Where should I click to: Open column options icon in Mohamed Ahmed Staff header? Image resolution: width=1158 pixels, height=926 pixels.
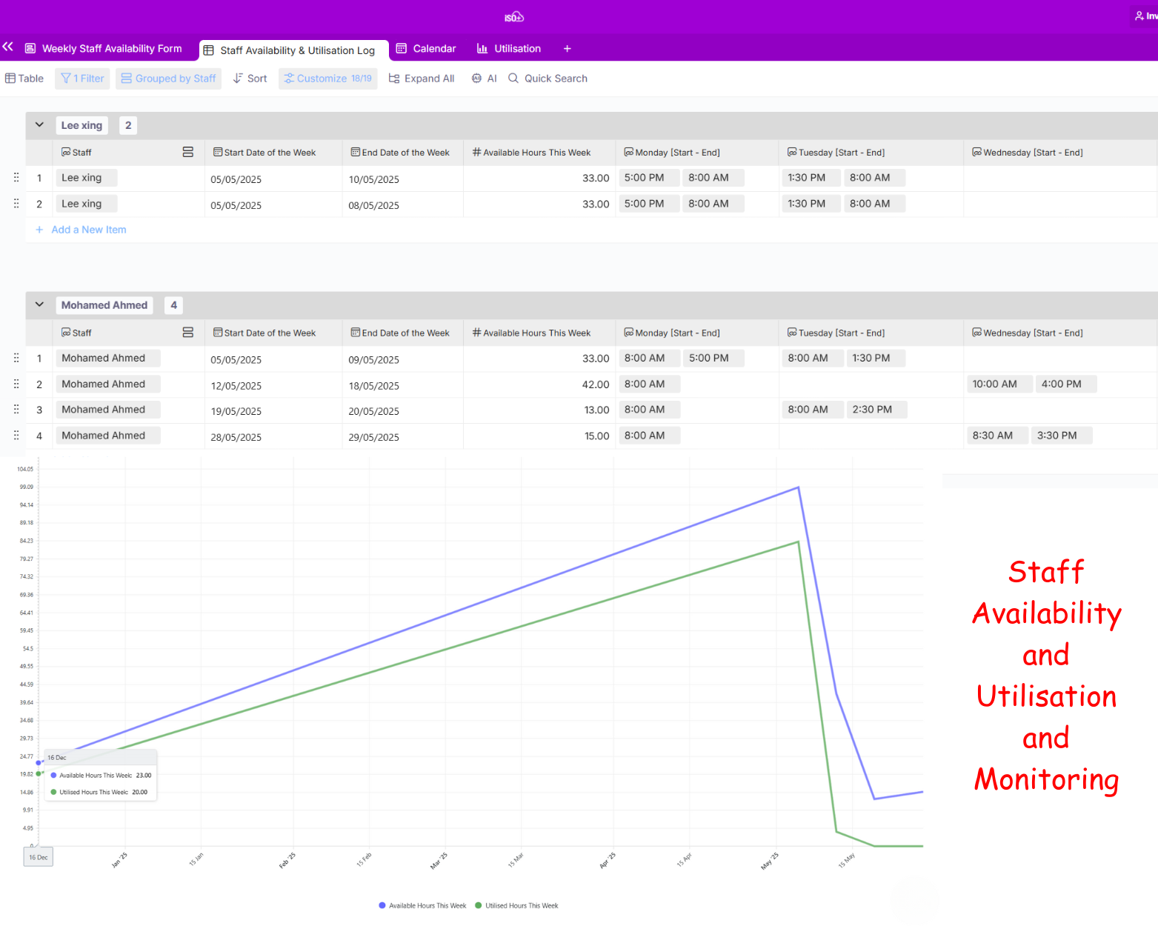click(188, 333)
